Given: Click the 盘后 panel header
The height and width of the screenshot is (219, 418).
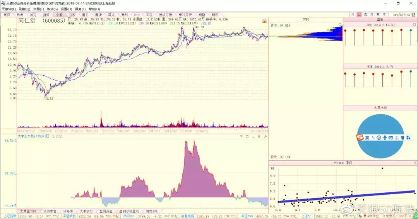Looking at the screenshot, I should [x=380, y=20].
